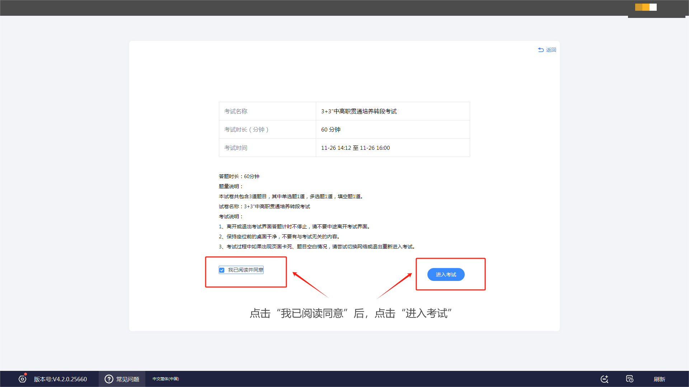The height and width of the screenshot is (387, 689).
Task: Select the 中文简体(中国) language selector
Action: pyautogui.click(x=165, y=379)
